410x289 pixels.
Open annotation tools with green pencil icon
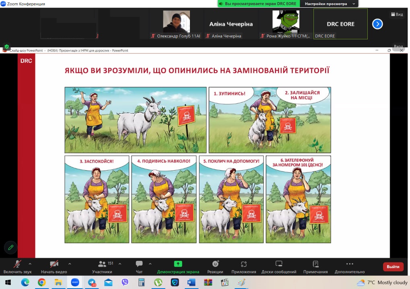[x=11, y=247]
